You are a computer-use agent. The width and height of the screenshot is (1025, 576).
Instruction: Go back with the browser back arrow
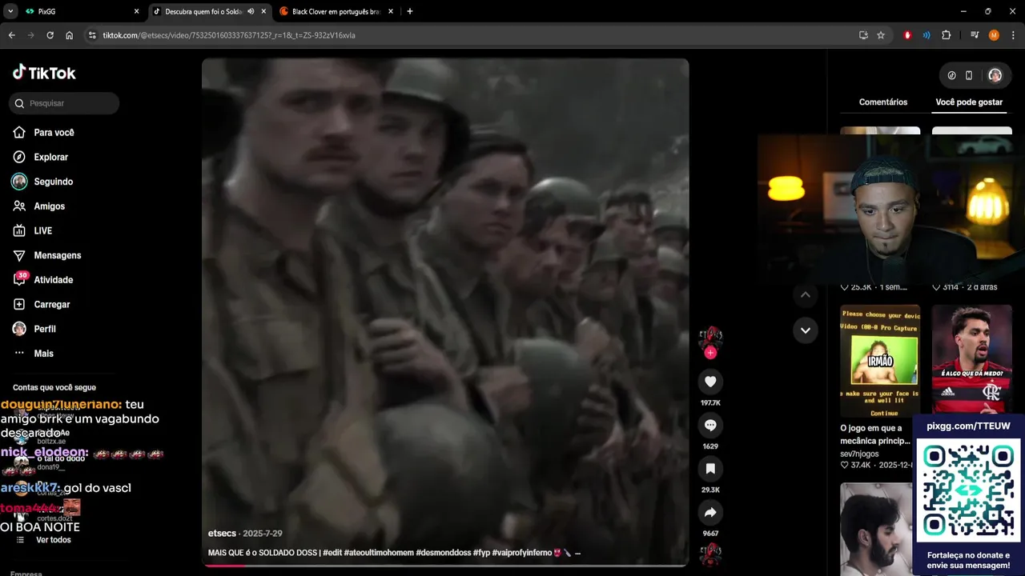click(12, 35)
